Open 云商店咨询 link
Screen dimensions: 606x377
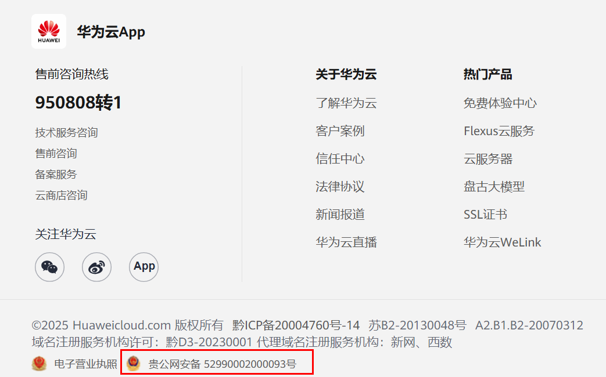click(61, 195)
